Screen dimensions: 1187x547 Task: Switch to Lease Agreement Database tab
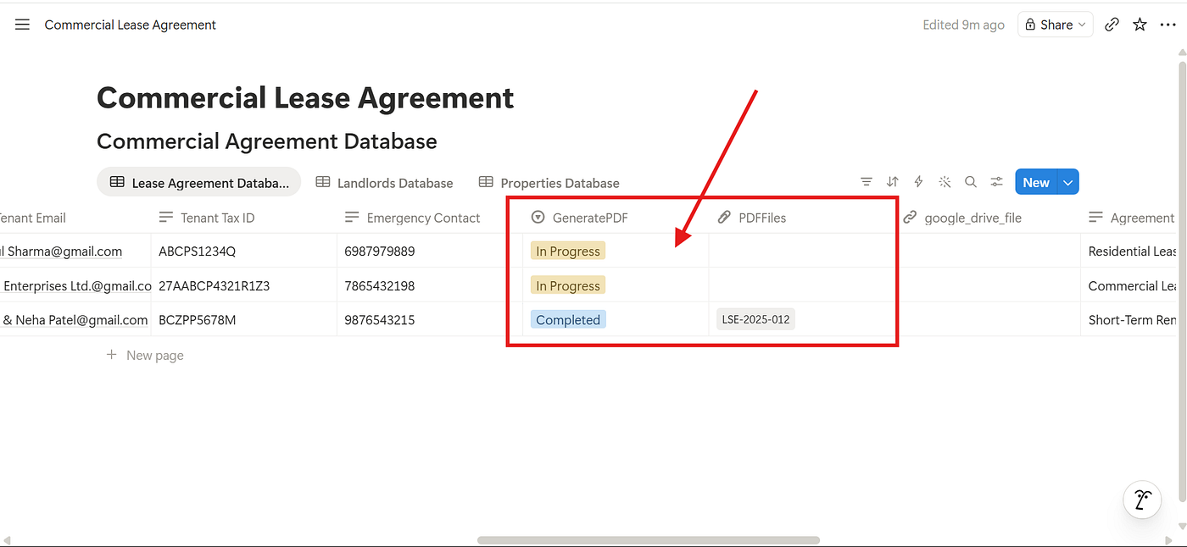[199, 182]
